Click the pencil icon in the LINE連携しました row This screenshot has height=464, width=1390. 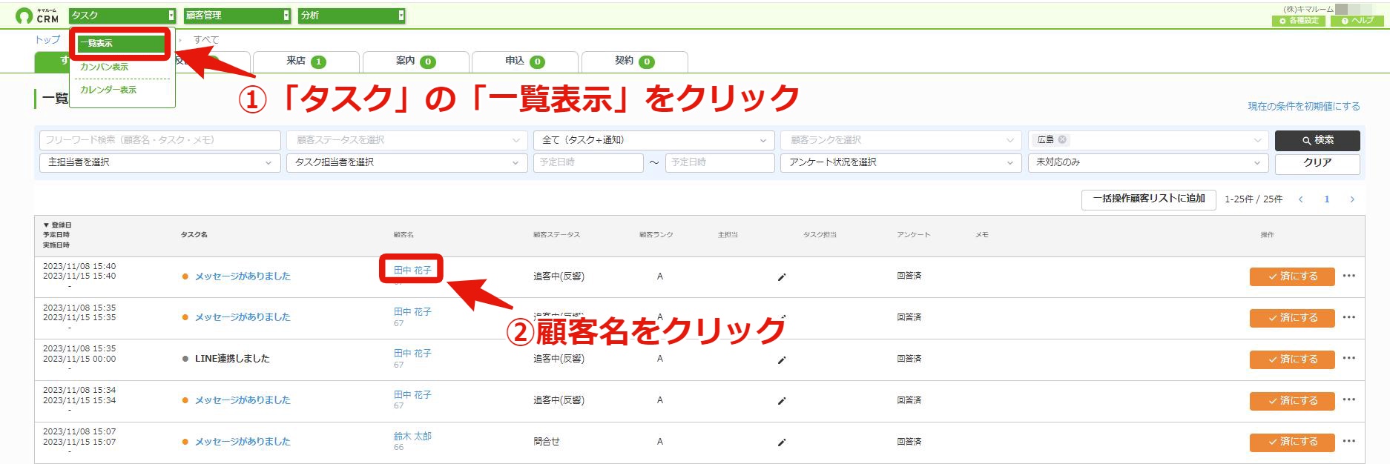click(x=782, y=359)
